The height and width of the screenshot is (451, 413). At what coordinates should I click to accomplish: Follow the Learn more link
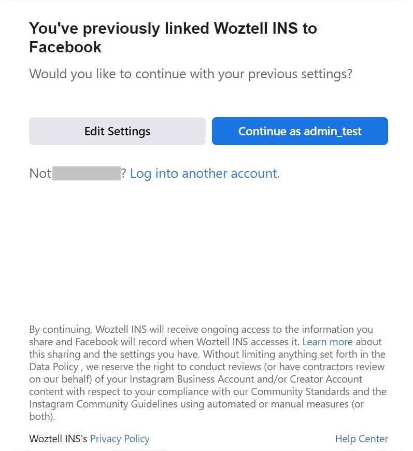click(x=327, y=342)
